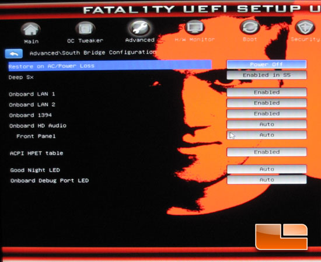Click the Boot refresh-arrows icon
The width and height of the screenshot is (321, 262).
click(250, 27)
